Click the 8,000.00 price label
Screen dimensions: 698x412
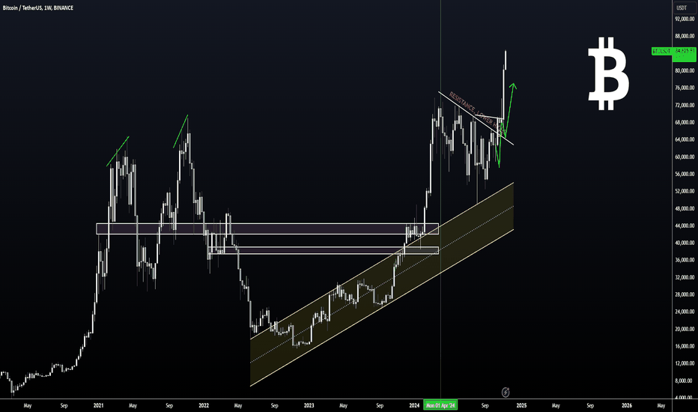tap(685, 381)
